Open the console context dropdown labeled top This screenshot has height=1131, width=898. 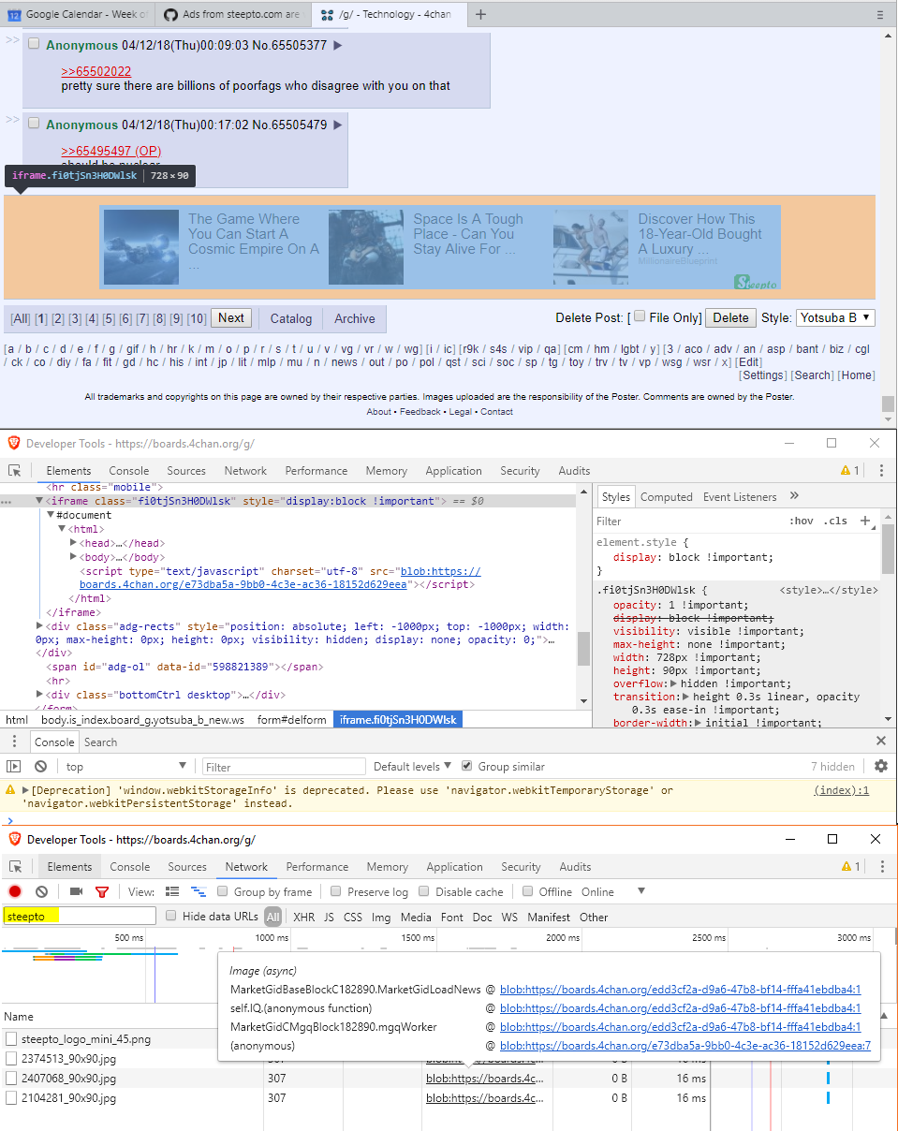click(125, 767)
